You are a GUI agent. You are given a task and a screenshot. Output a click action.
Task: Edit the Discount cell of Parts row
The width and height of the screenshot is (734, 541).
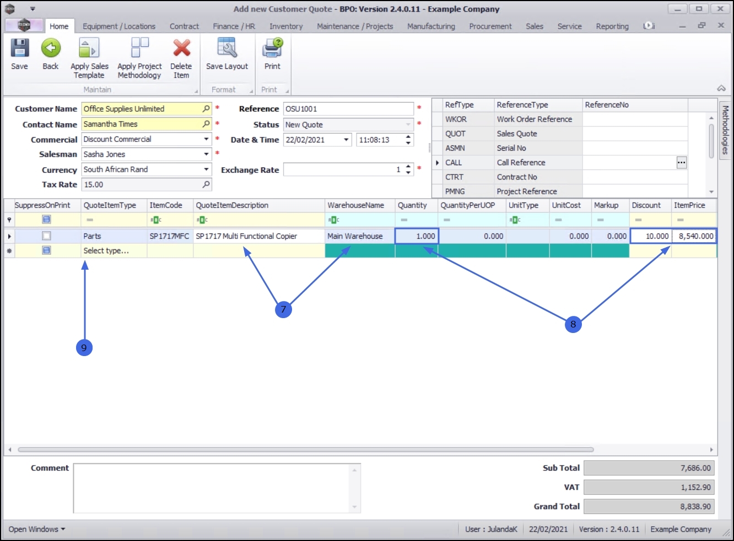point(651,236)
